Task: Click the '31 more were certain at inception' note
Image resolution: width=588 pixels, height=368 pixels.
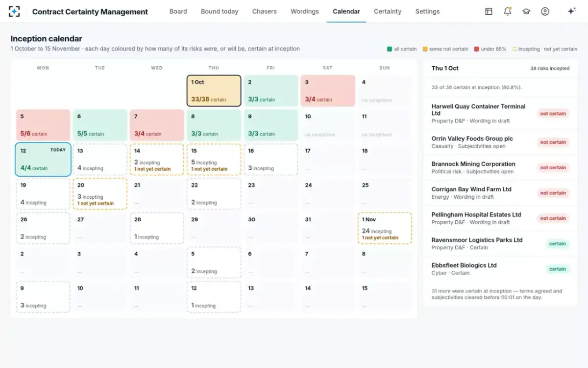Action: (x=497, y=294)
